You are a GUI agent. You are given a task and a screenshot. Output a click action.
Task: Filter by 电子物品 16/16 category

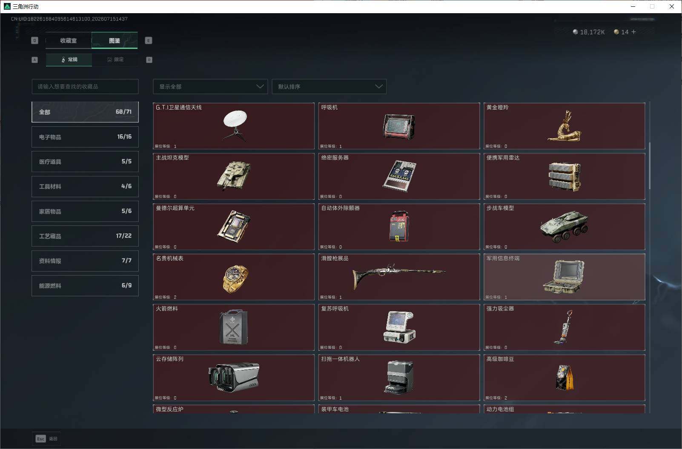tap(85, 137)
